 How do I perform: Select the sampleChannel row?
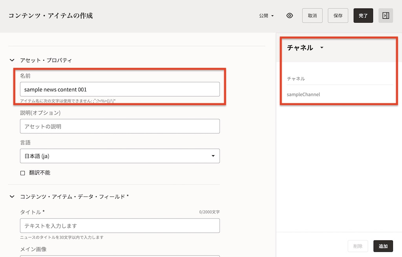(x=303, y=94)
